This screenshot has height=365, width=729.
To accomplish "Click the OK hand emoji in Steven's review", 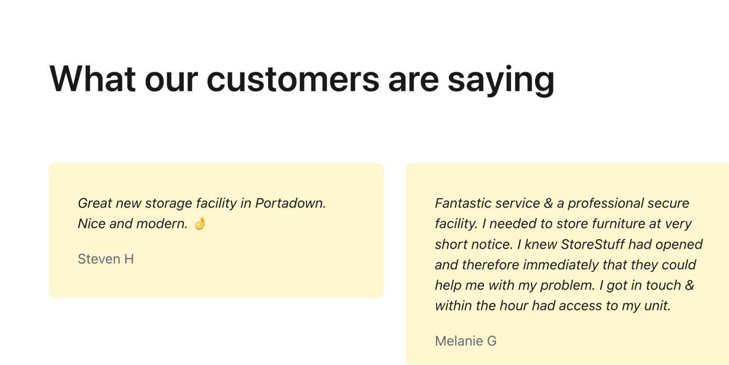I will point(200,224).
